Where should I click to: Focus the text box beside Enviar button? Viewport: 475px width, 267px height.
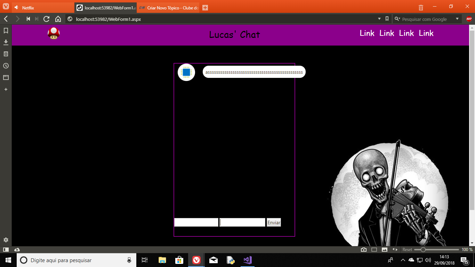coord(242,222)
